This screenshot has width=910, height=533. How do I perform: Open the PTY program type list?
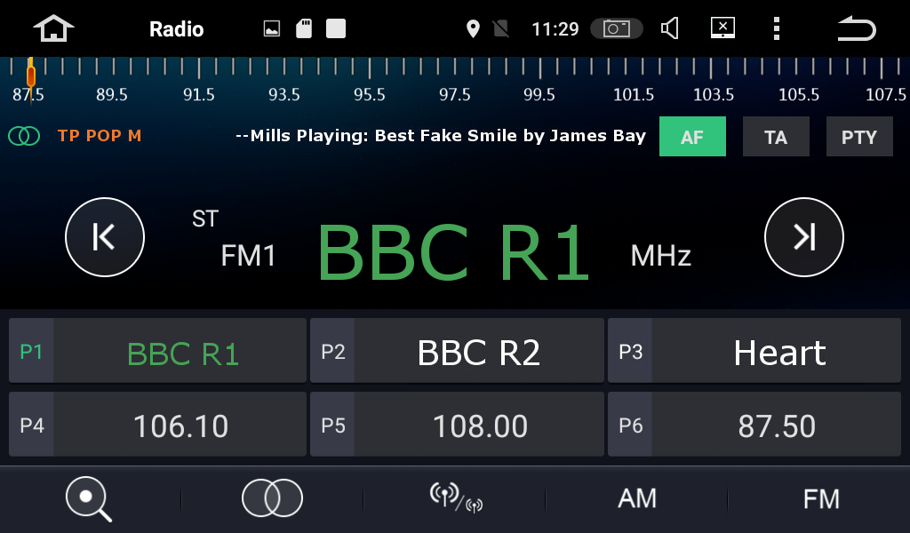[858, 137]
